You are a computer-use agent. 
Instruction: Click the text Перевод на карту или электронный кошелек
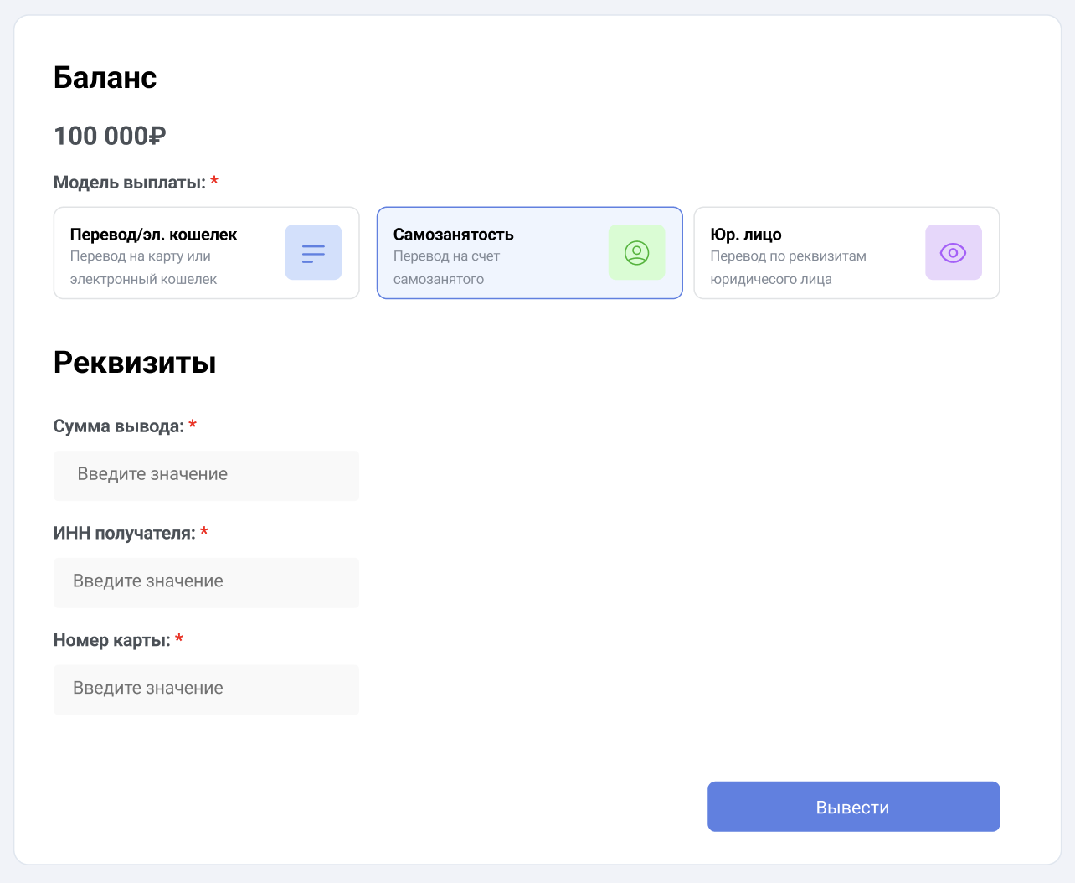pyautogui.click(x=143, y=267)
